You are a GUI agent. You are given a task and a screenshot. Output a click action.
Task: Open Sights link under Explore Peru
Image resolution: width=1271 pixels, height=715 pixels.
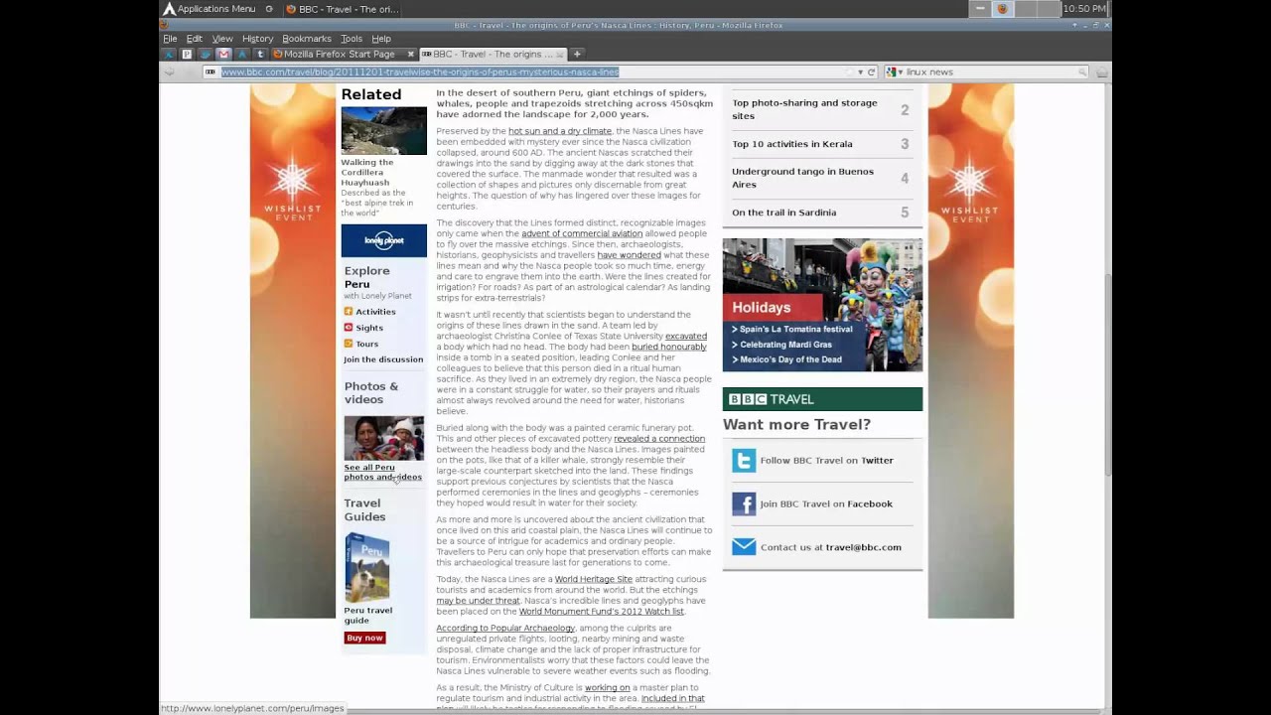tap(369, 328)
